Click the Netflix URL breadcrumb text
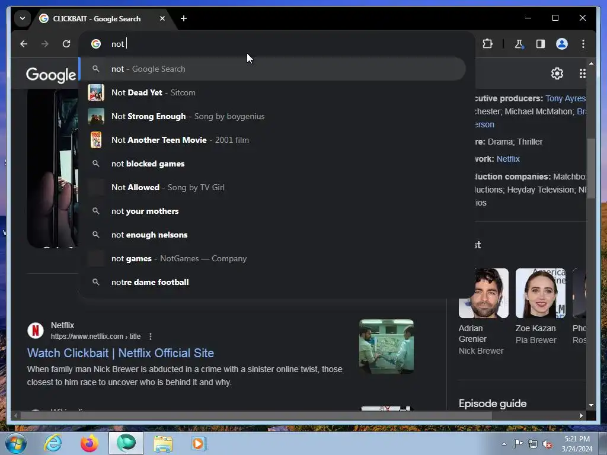 [95, 337]
